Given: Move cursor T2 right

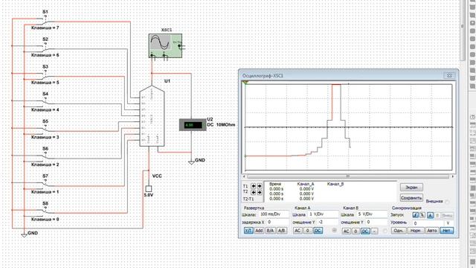Looking at the screenshot, I should (x=260, y=192).
